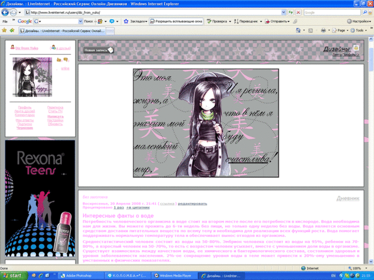Open the Комментарии link in sidebar
This screenshot has width=374, height=280.
coord(25,115)
